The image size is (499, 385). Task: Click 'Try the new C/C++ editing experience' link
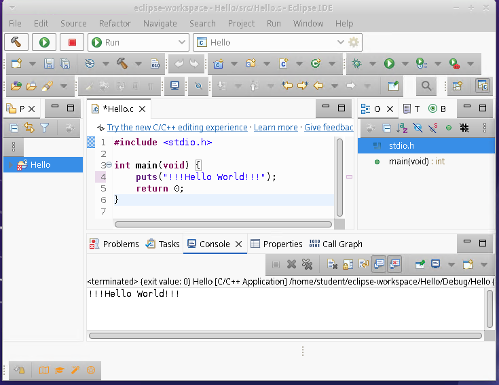click(177, 127)
